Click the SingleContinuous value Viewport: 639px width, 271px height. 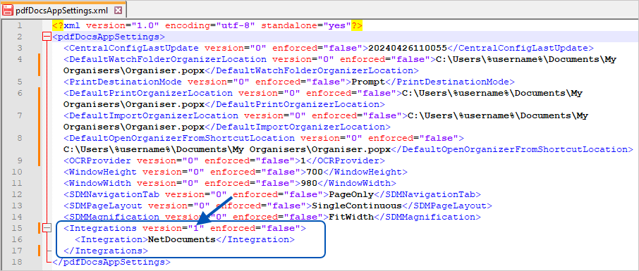357,206
